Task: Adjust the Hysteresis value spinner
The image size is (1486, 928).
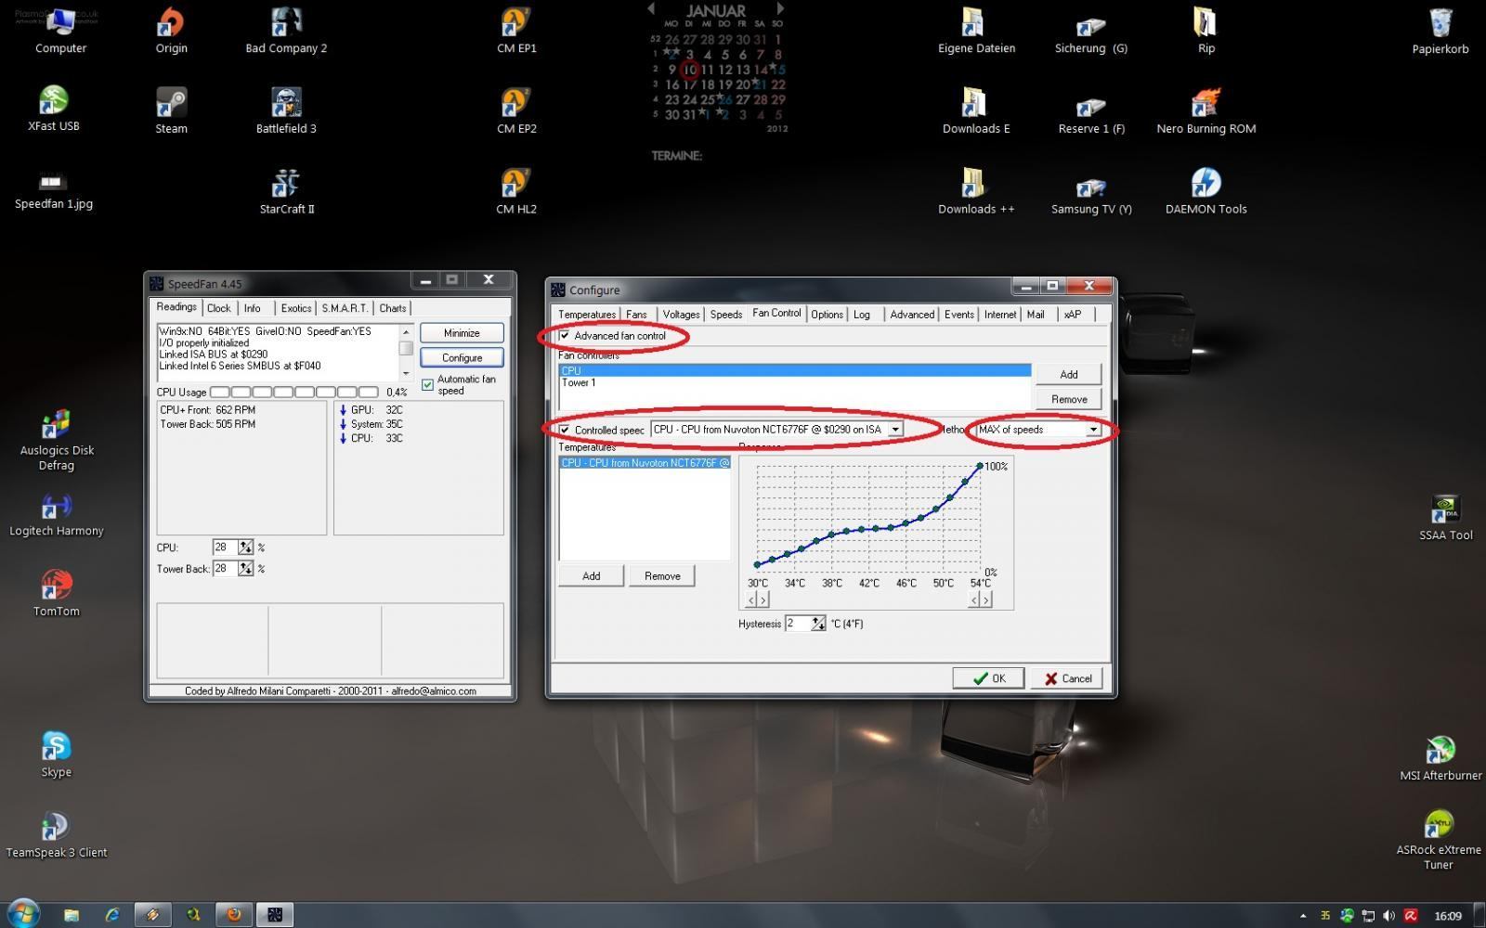Action: 818,624
